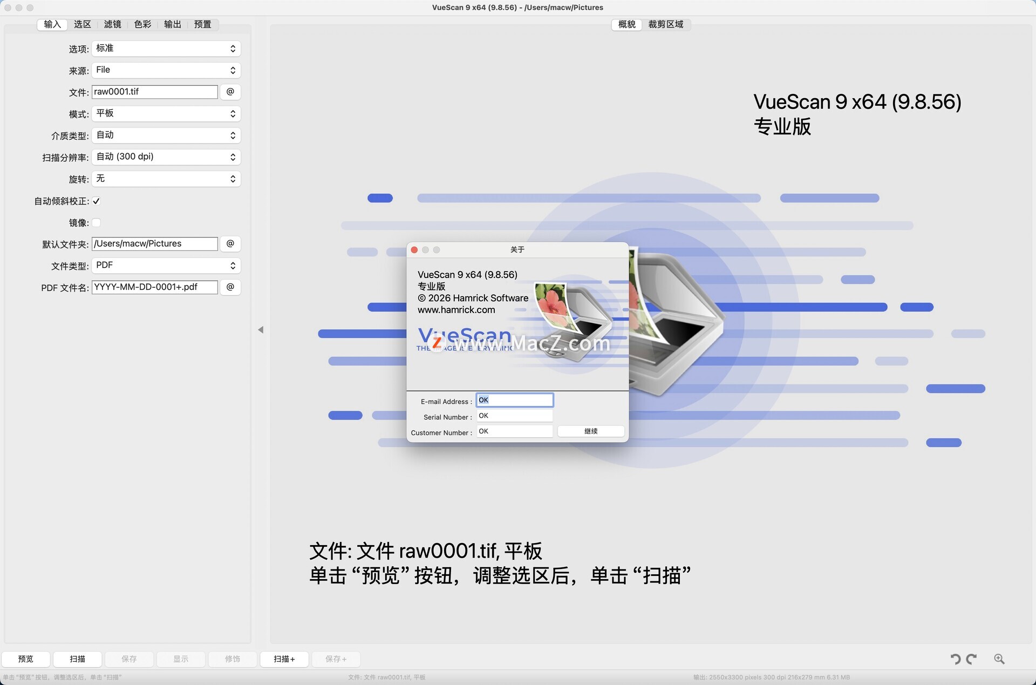Switch to the 输入 tab
This screenshot has height=685, width=1036.
tap(52, 24)
